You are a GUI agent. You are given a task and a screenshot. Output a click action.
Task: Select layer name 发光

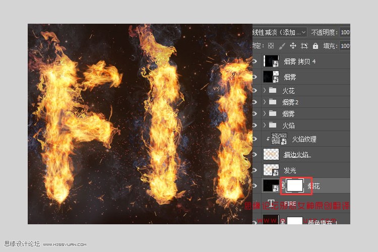pos(290,170)
